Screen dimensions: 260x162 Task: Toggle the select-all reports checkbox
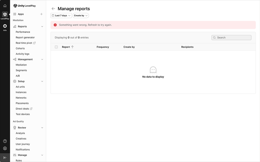coord(56,47)
